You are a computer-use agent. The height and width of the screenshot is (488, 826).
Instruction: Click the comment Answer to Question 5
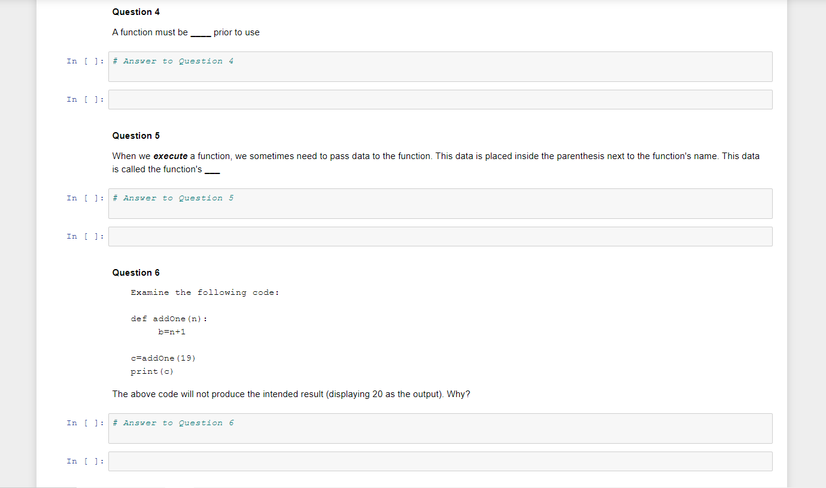tap(174, 197)
